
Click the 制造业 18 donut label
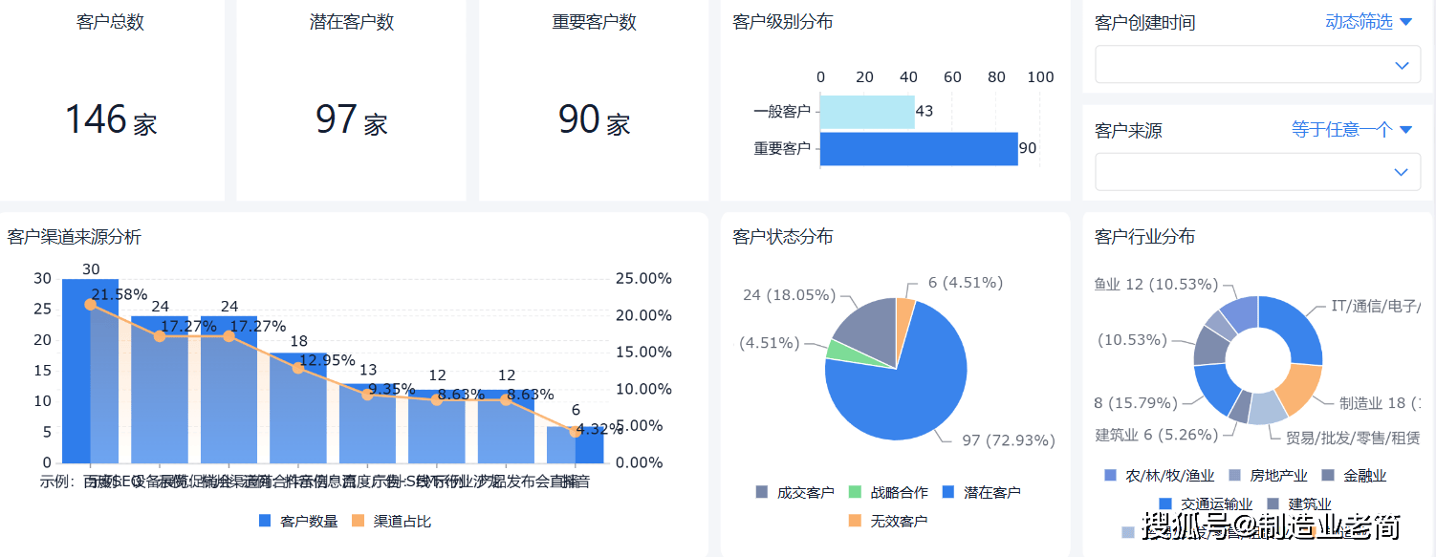pyautogui.click(x=1380, y=403)
